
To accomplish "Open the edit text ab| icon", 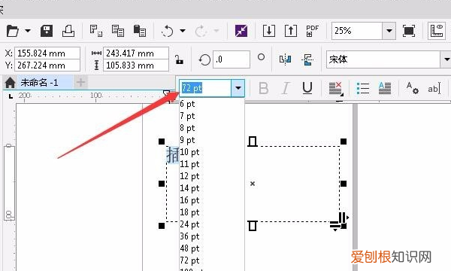I will 434,89.
